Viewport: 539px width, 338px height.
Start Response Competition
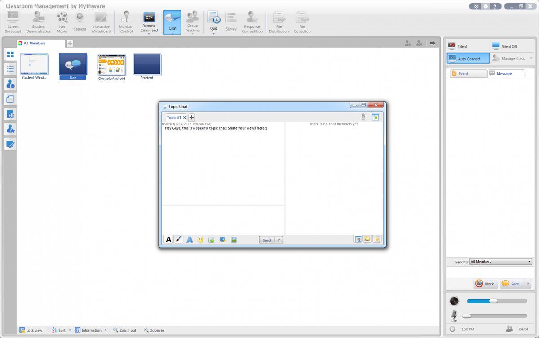[x=252, y=22]
